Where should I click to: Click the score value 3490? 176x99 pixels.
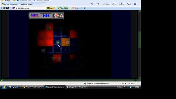[x=46, y=15]
